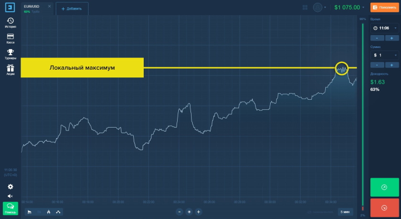The height and width of the screenshot is (219, 401).
Task: Click the orange Пополнить deposit button
Action: (x=385, y=7)
